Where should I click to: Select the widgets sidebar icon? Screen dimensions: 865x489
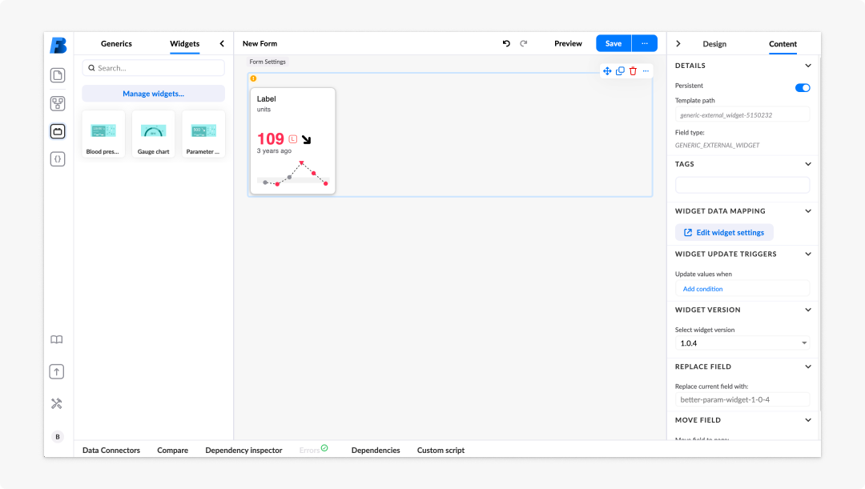58,131
